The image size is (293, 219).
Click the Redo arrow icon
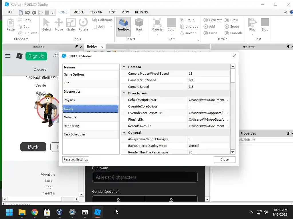coord(34,13)
